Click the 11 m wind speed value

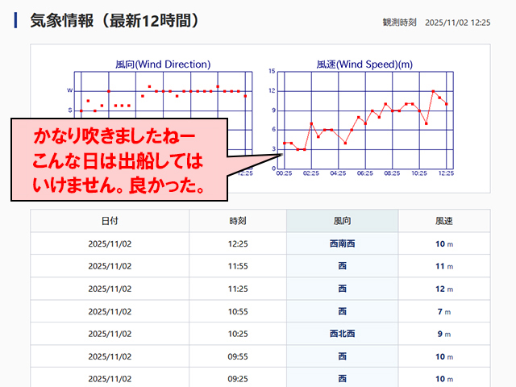tap(443, 266)
